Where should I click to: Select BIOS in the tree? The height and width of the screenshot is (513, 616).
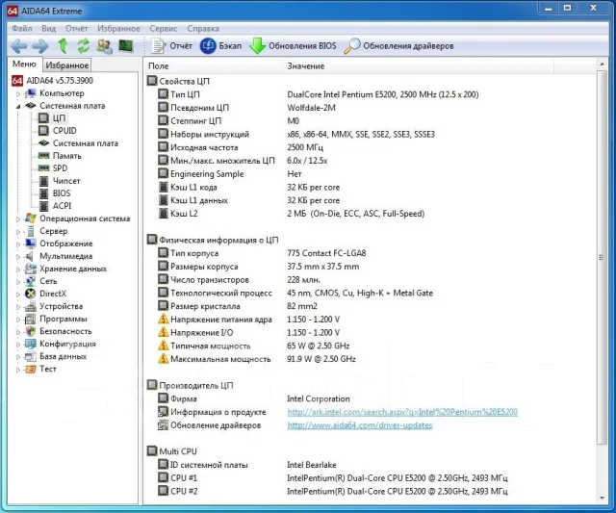[x=55, y=193]
